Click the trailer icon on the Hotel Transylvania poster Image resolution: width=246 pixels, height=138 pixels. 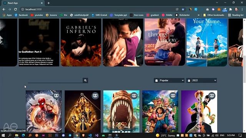[x=212, y=95]
